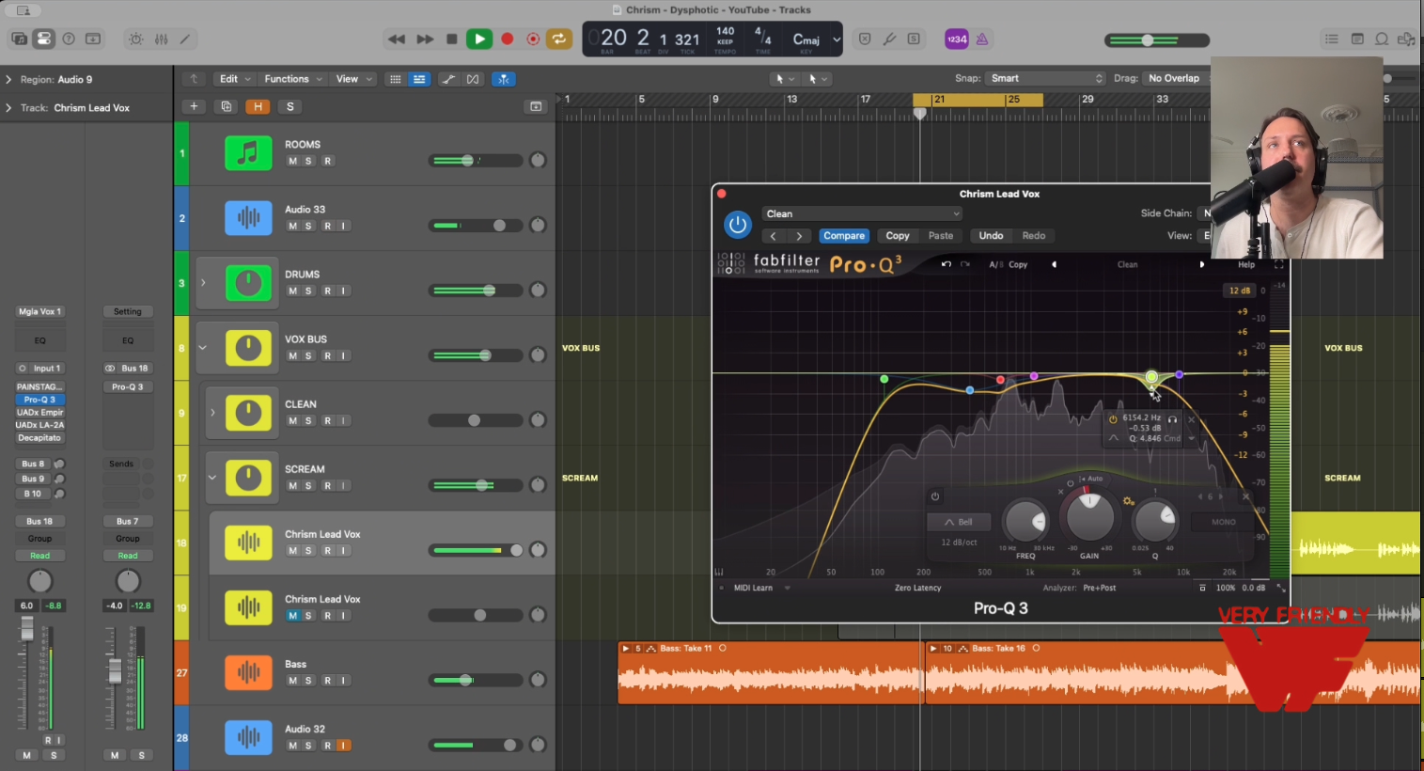
Task: Open Smart Controls dial icon
Action: tap(136, 39)
